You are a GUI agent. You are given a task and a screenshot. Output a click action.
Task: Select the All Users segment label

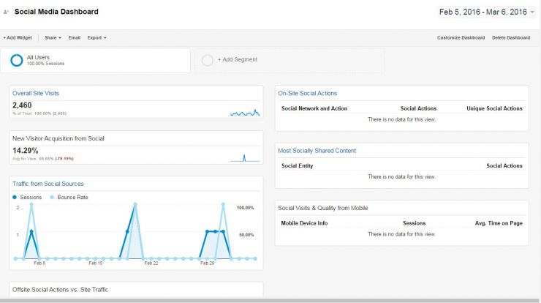coord(38,57)
